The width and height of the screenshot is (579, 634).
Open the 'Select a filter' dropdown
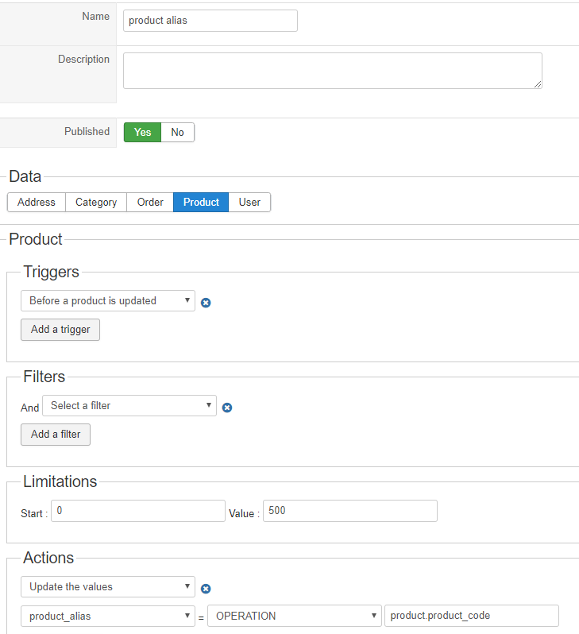tap(129, 405)
